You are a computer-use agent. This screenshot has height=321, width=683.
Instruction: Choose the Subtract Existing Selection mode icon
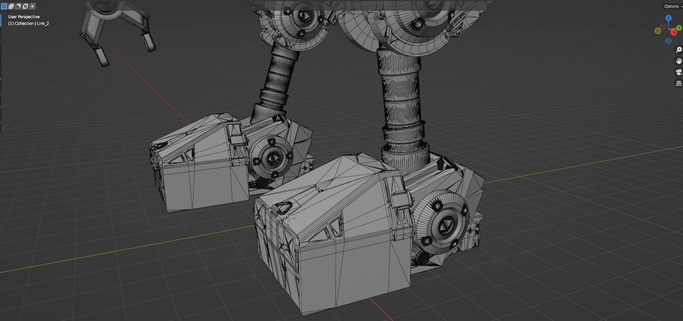pos(18,6)
